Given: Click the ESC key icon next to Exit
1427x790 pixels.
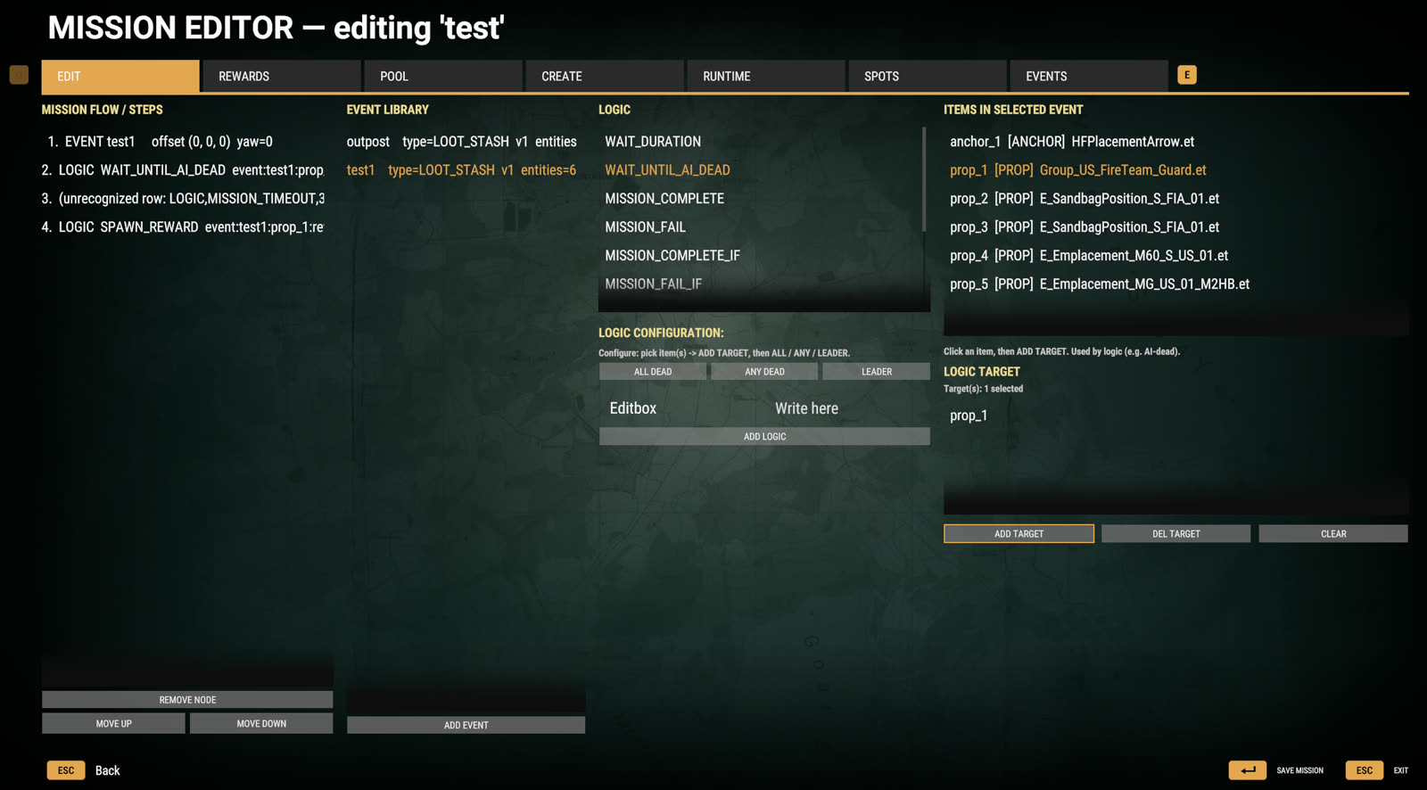Looking at the screenshot, I should pos(1365,770).
